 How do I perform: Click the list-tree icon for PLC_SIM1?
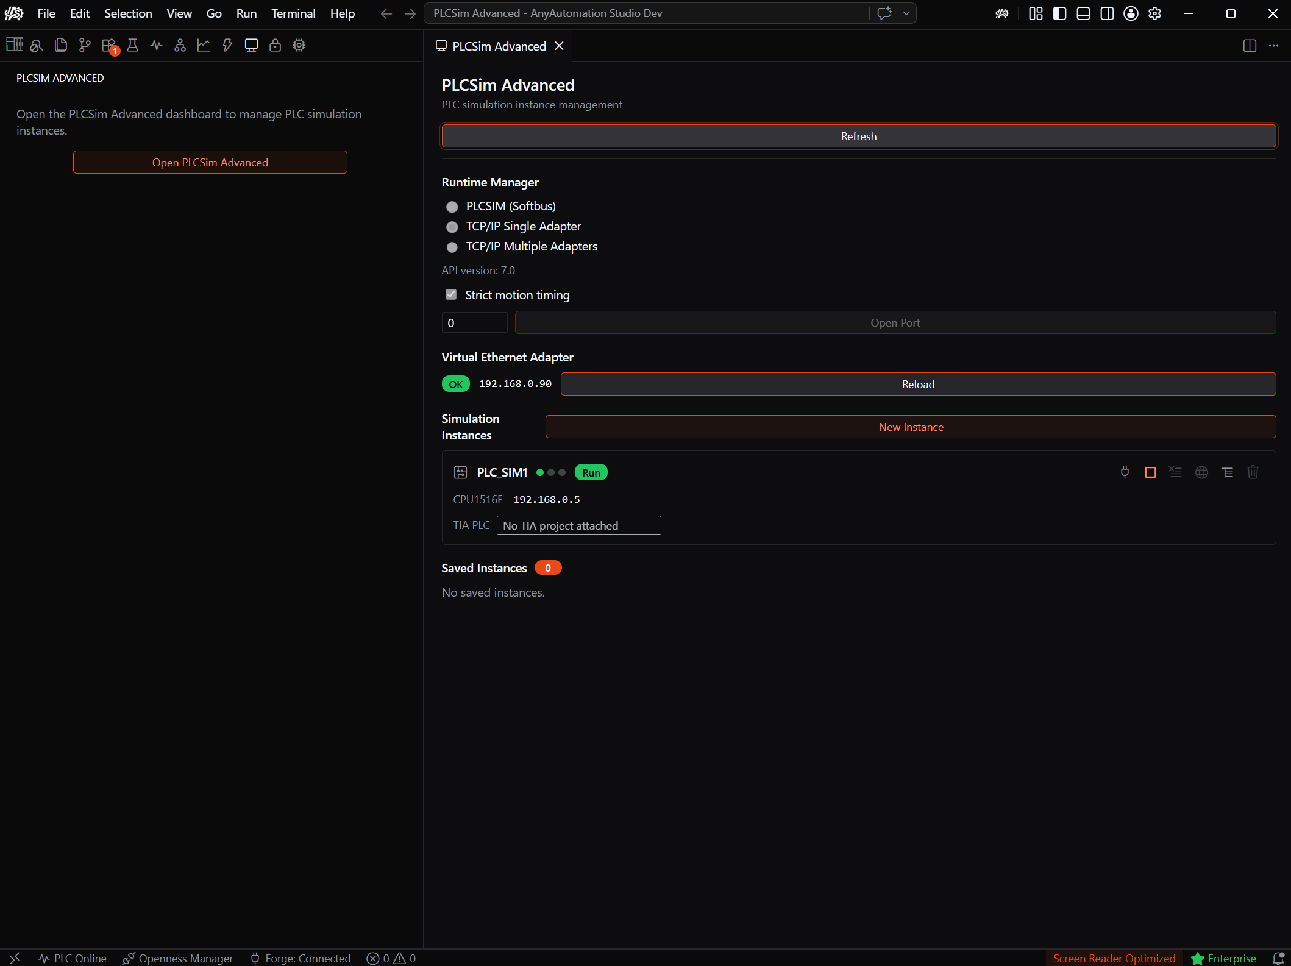[1228, 472]
